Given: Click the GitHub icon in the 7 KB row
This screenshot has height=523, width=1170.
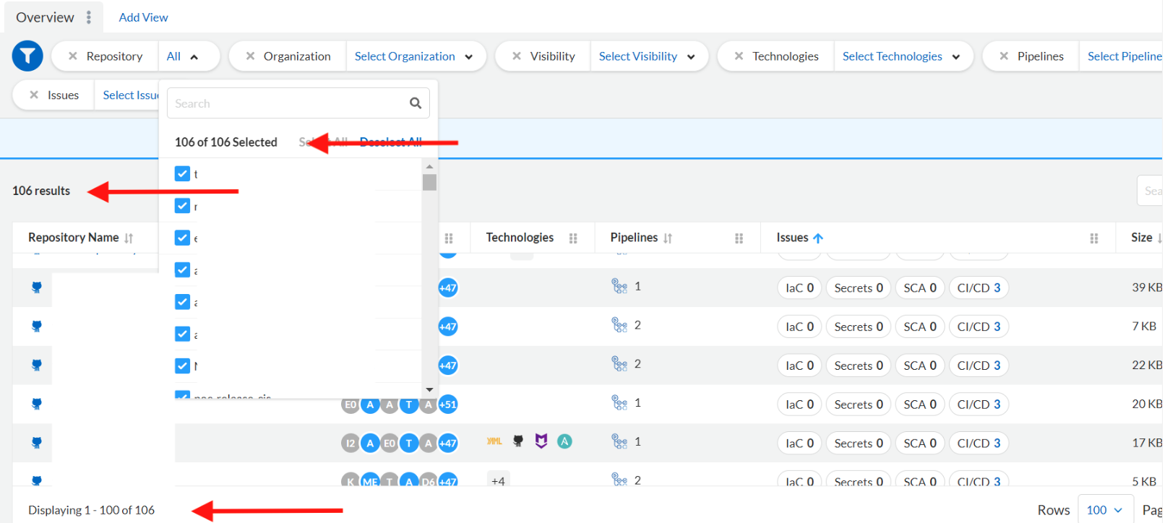Looking at the screenshot, I should (37, 327).
